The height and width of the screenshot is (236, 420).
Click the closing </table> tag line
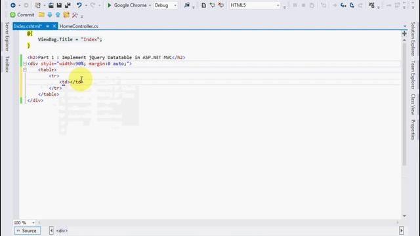point(49,94)
